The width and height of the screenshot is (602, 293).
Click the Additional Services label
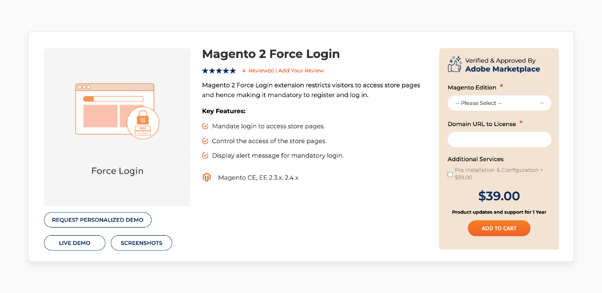coord(475,159)
